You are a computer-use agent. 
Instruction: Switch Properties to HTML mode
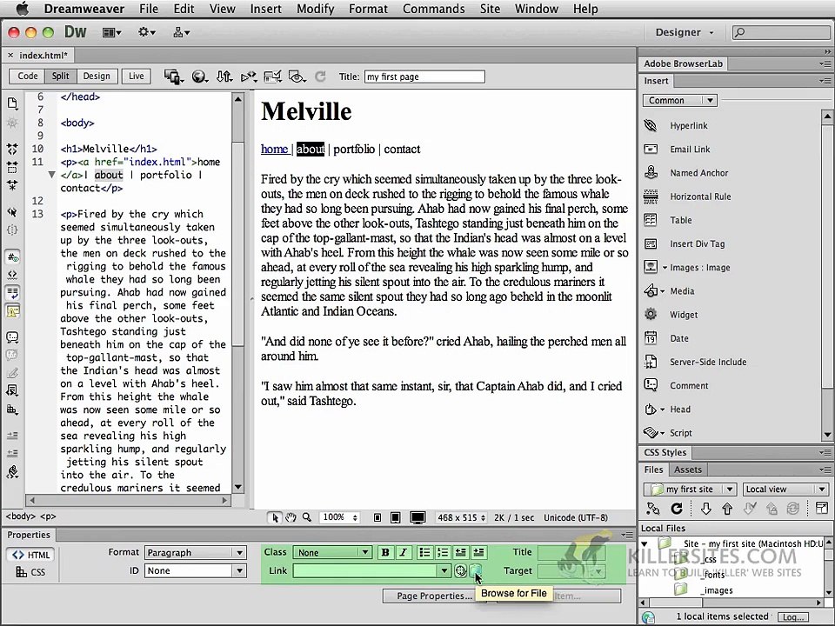[x=31, y=555]
